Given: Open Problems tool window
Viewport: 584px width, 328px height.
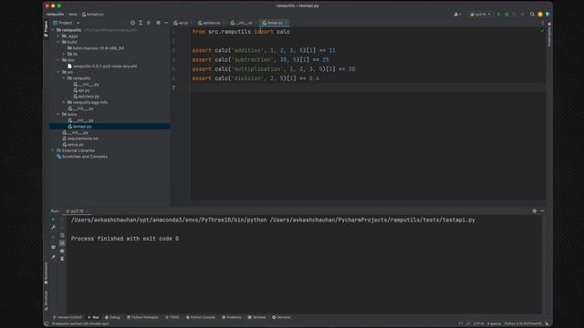Looking at the screenshot, I should 232,317.
